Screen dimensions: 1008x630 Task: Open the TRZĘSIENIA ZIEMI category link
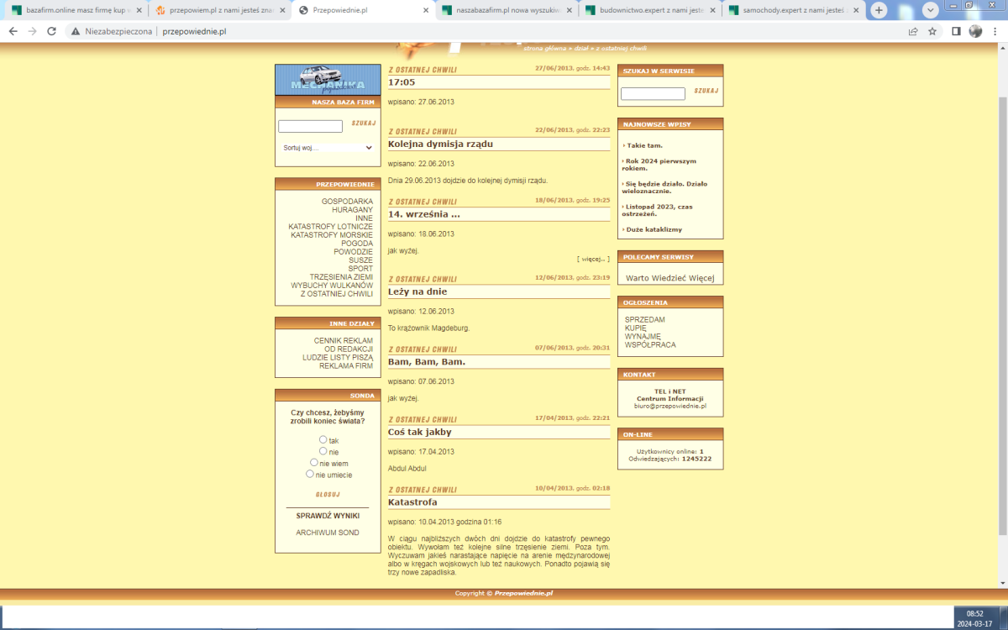(341, 276)
